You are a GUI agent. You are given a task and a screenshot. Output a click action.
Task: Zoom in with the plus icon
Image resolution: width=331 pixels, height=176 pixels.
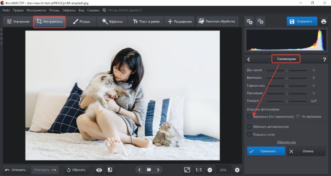coord(237,170)
